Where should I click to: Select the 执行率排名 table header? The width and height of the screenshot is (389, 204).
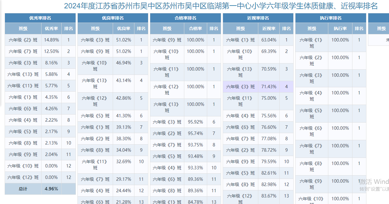click(x=331, y=18)
